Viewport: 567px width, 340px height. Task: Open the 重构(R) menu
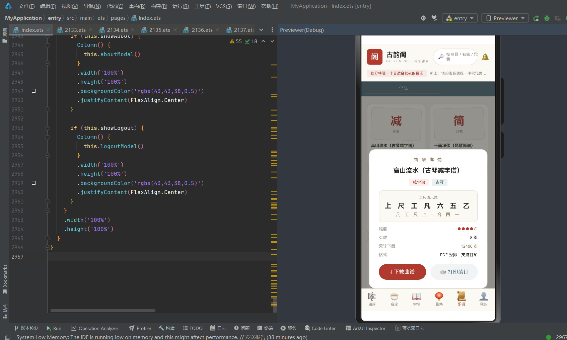137,6
